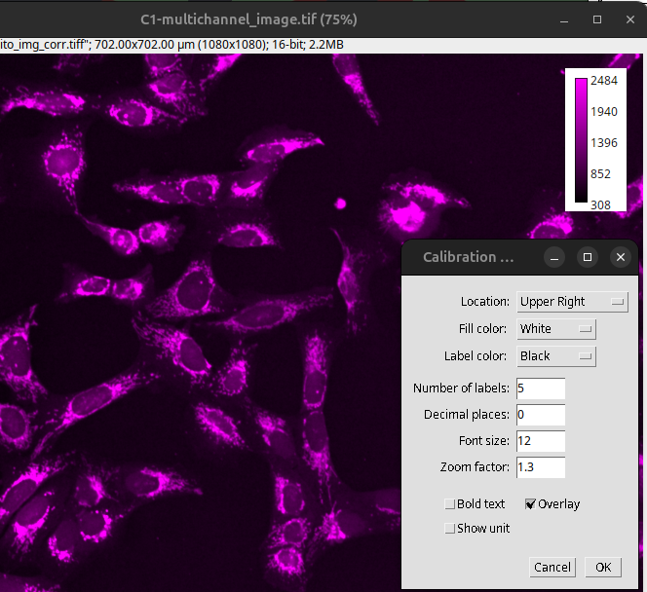
Task: Focus the Decimal places input box
Action: [541, 415]
